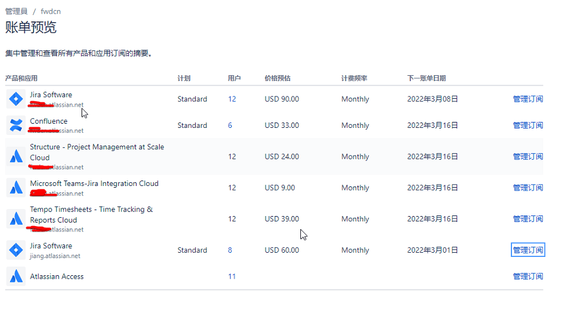564x309 pixels.
Task: Open 管理订阅 for Tempo Timesheets
Action: click(x=528, y=219)
